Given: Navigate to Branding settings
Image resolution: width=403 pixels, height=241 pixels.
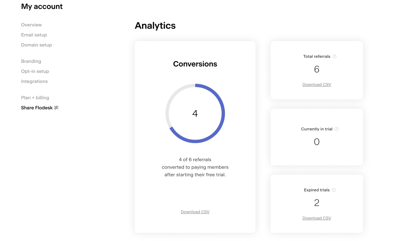Looking at the screenshot, I should coord(31,61).
